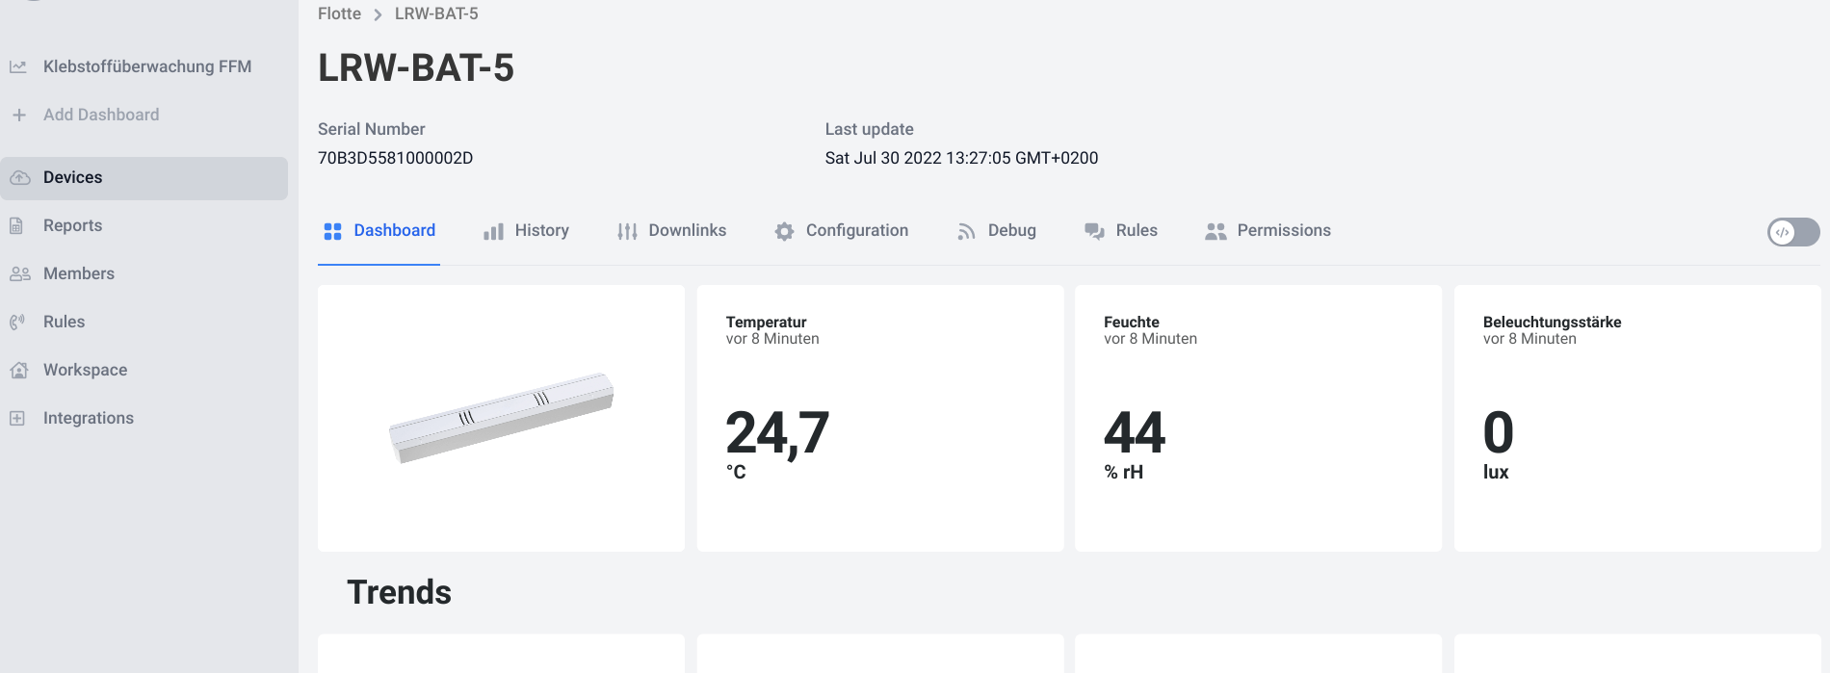Click the sensor device image thumbnail
Screen dimensions: 1830x673
(501, 418)
